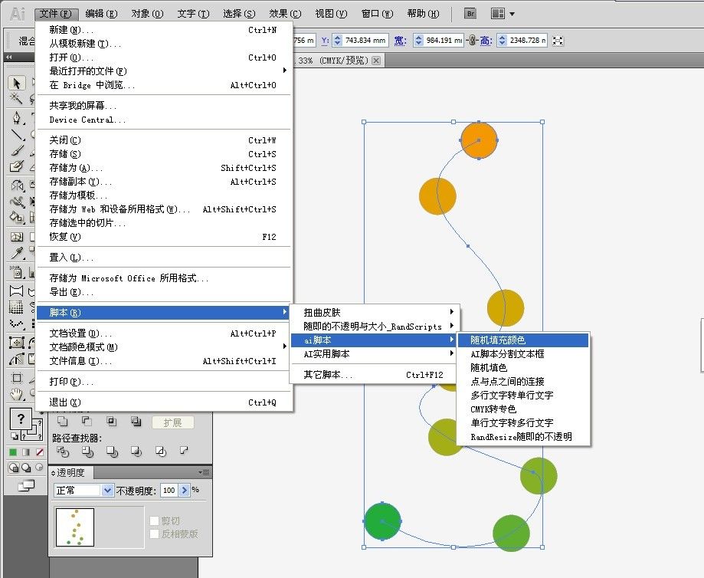
Task: Select the Eyedropper tool
Action: coord(17,253)
